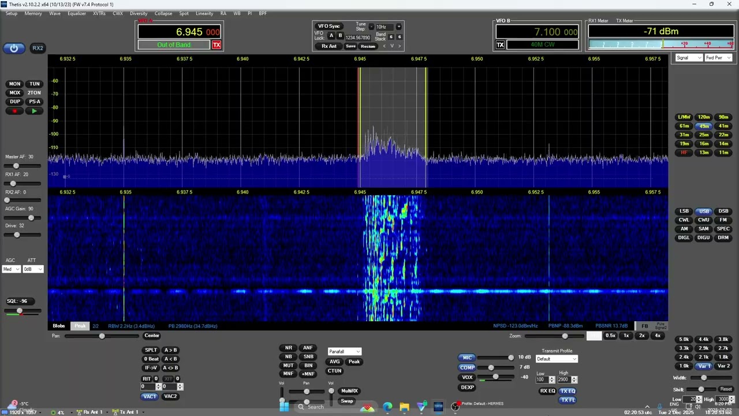Open the Memory menu
Image resolution: width=739 pixels, height=416 pixels.
(x=33, y=13)
